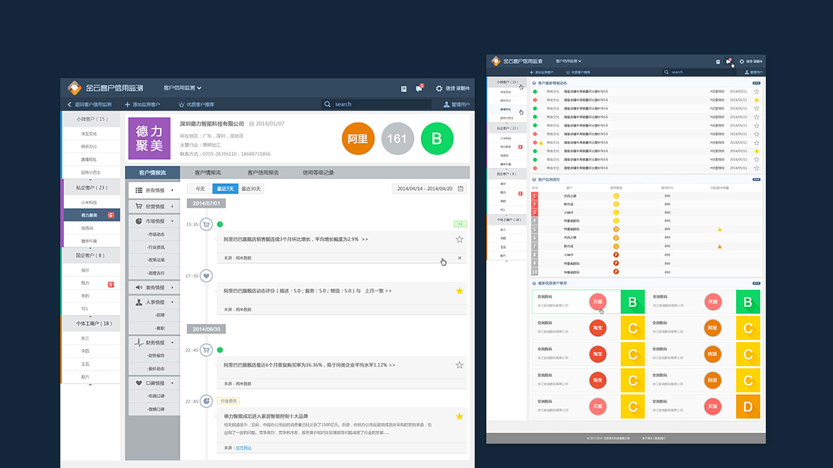Expand the 所有情报 category

(154, 190)
